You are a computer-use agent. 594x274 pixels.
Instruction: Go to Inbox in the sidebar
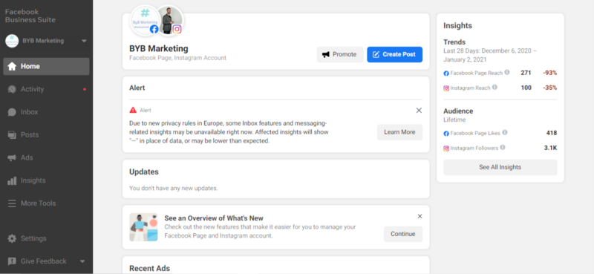click(x=46, y=112)
